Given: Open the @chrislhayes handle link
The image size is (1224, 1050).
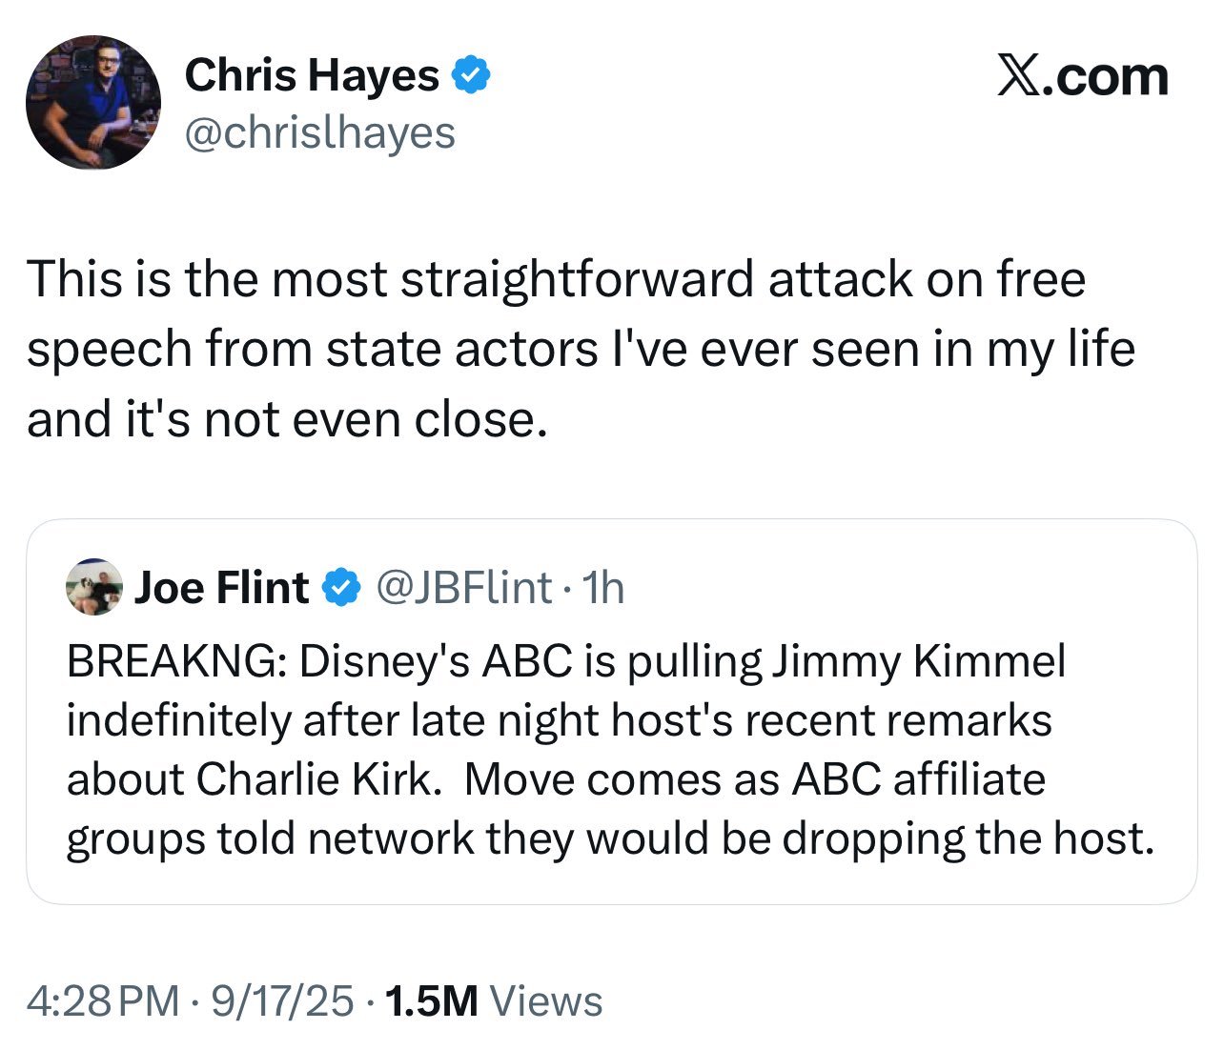Looking at the screenshot, I should [x=319, y=133].
